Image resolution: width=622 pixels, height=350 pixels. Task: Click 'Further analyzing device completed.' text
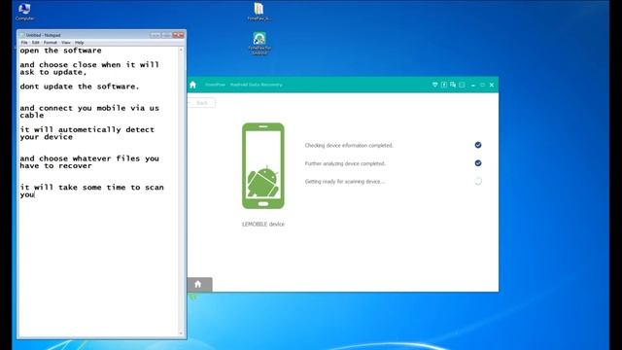pyautogui.click(x=345, y=163)
